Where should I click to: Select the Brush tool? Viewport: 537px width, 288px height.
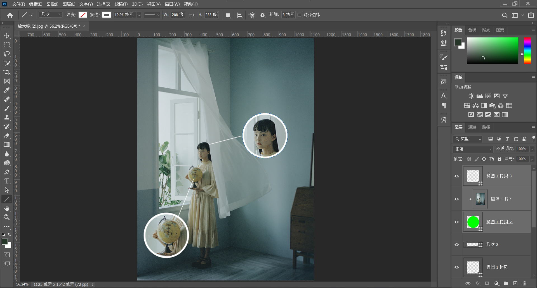coord(7,108)
